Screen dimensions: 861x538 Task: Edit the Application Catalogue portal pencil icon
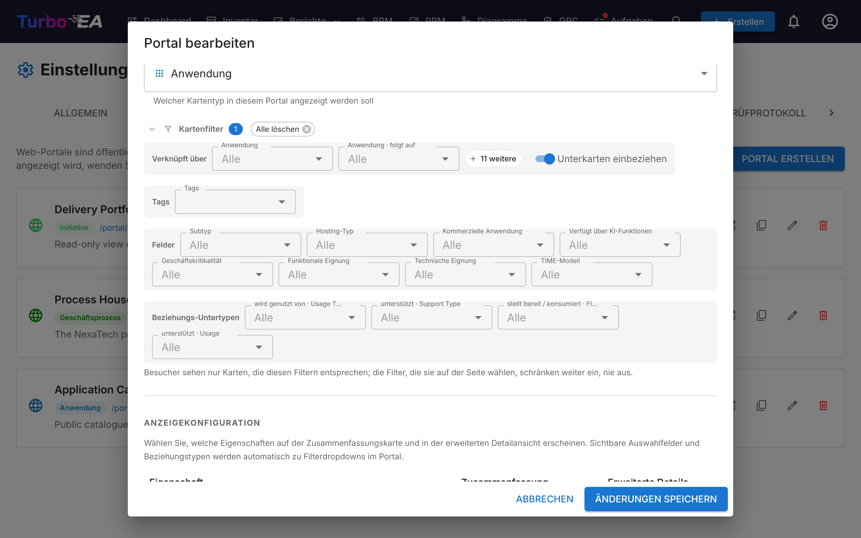(792, 405)
